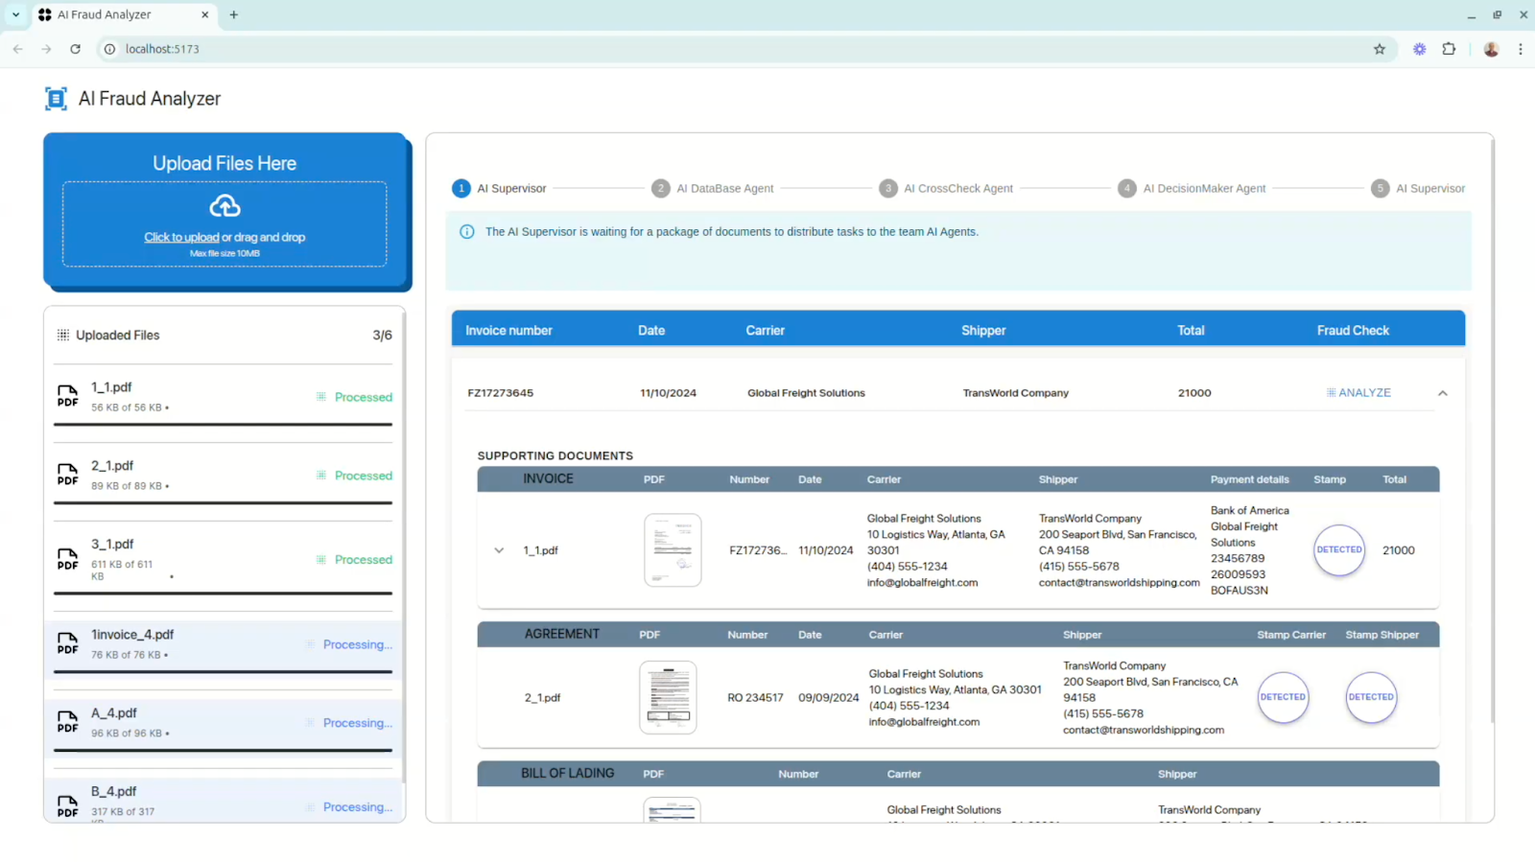Click the 3_1.pdf upload progress bar
The image size is (1535, 862).
coord(223,594)
